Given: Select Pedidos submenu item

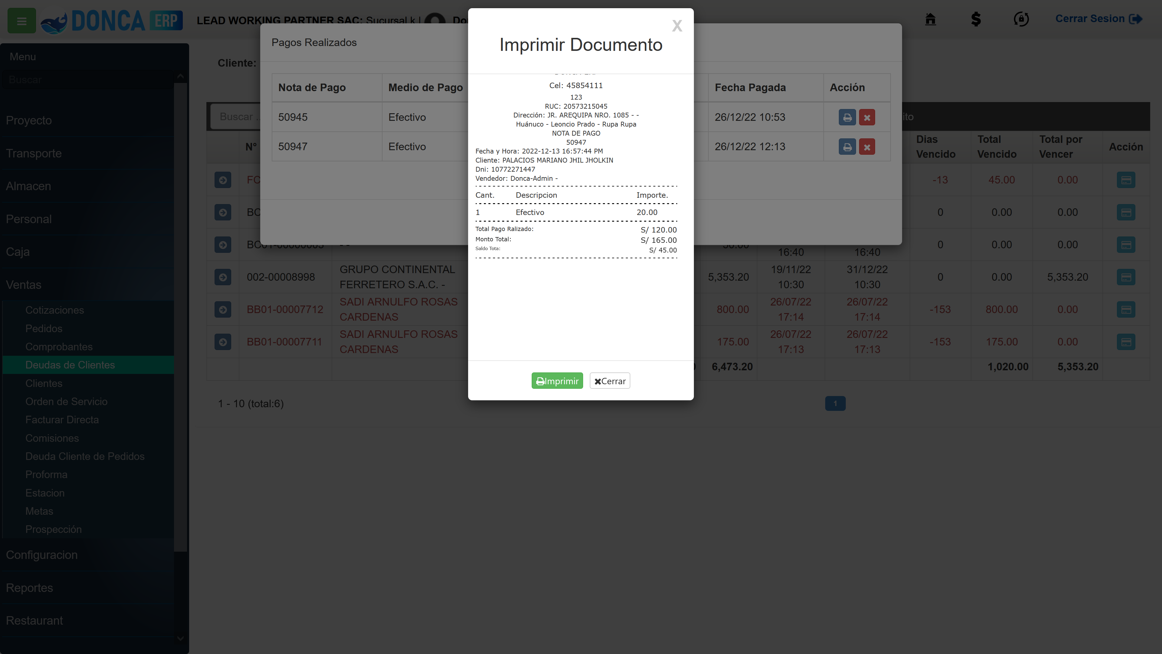Looking at the screenshot, I should click(x=88, y=329).
